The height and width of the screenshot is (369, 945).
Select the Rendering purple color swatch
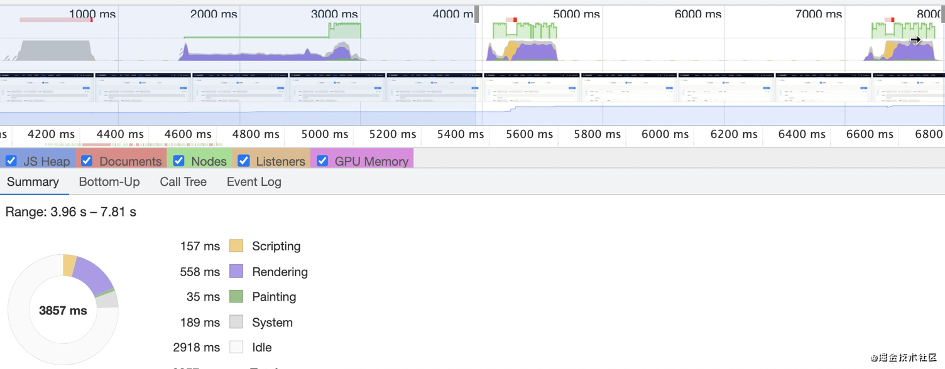[x=236, y=271]
